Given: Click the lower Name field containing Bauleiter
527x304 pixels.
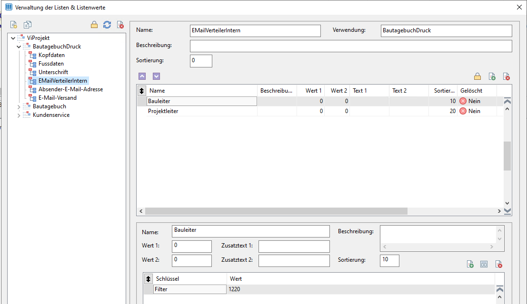Looking at the screenshot, I should [251, 231].
